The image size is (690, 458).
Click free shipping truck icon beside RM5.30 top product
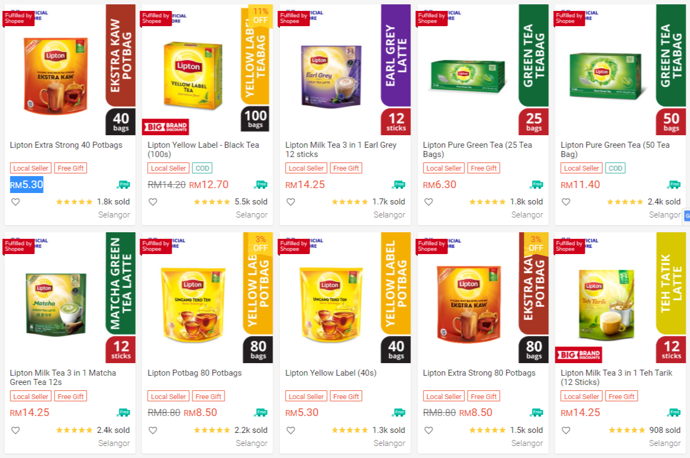pyautogui.click(x=123, y=185)
